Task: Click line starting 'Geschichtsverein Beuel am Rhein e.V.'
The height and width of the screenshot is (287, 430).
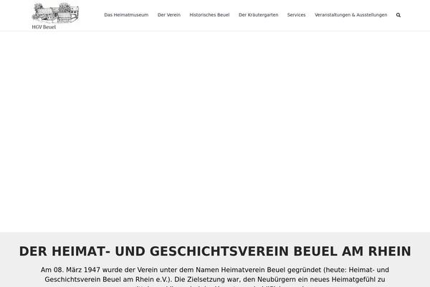Action: pos(215,280)
